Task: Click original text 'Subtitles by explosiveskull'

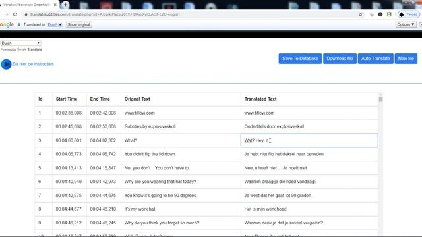Action: coord(150,126)
